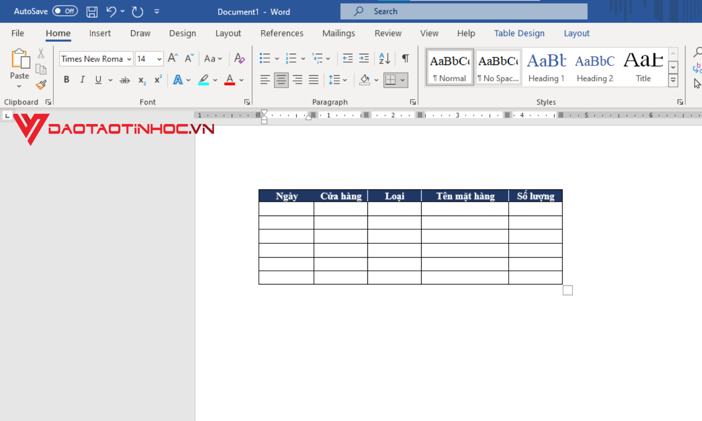Viewport: 702px width, 421px height.
Task: Apply justify alignment to the paragraph
Action: pyautogui.click(x=313, y=80)
